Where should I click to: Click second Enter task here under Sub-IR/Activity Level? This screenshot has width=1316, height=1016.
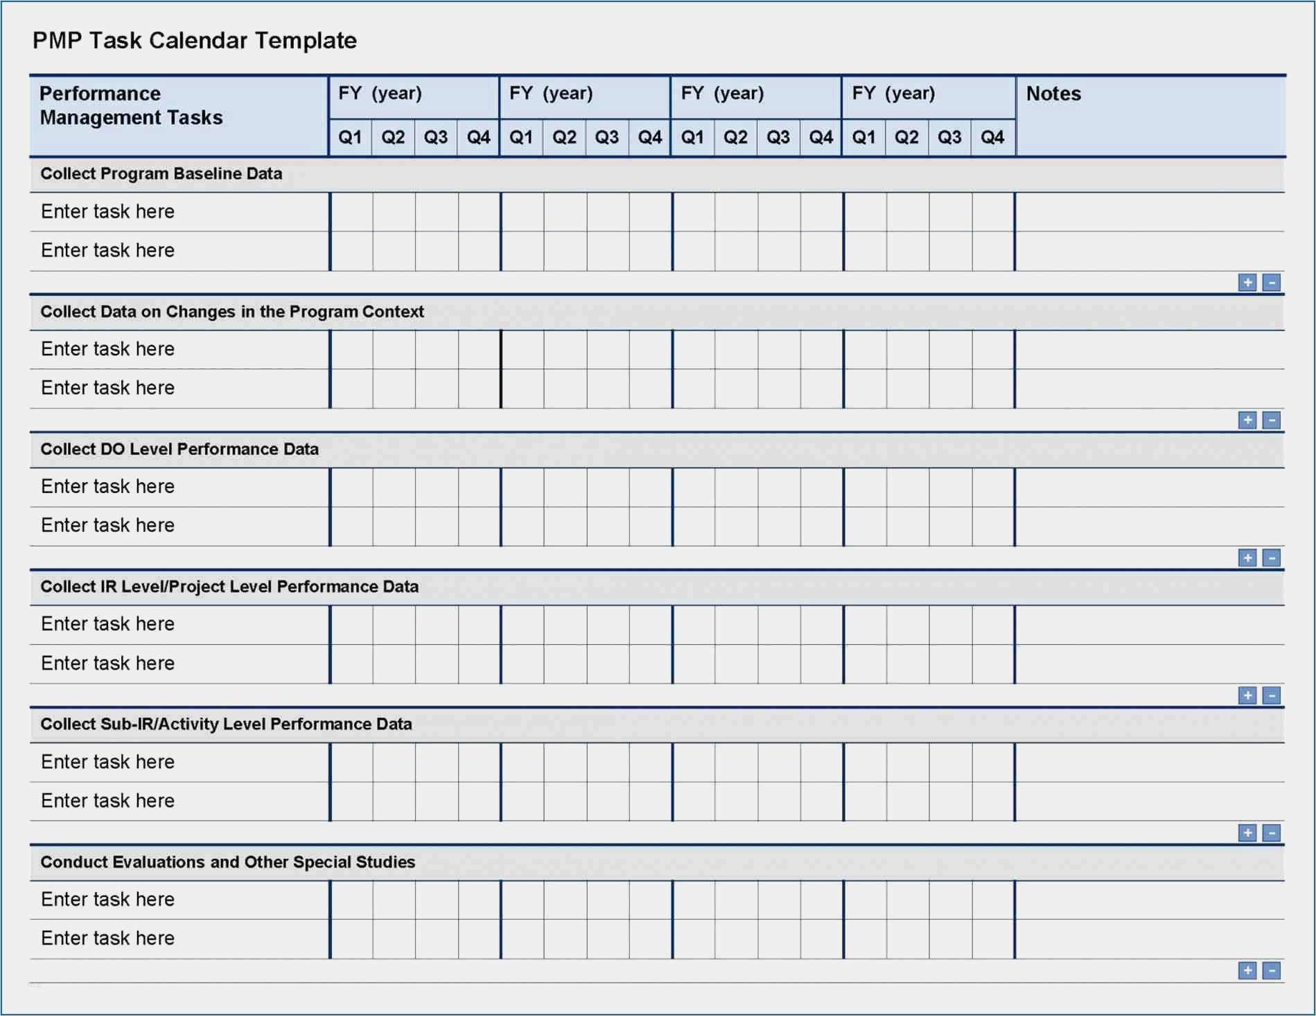(x=107, y=801)
